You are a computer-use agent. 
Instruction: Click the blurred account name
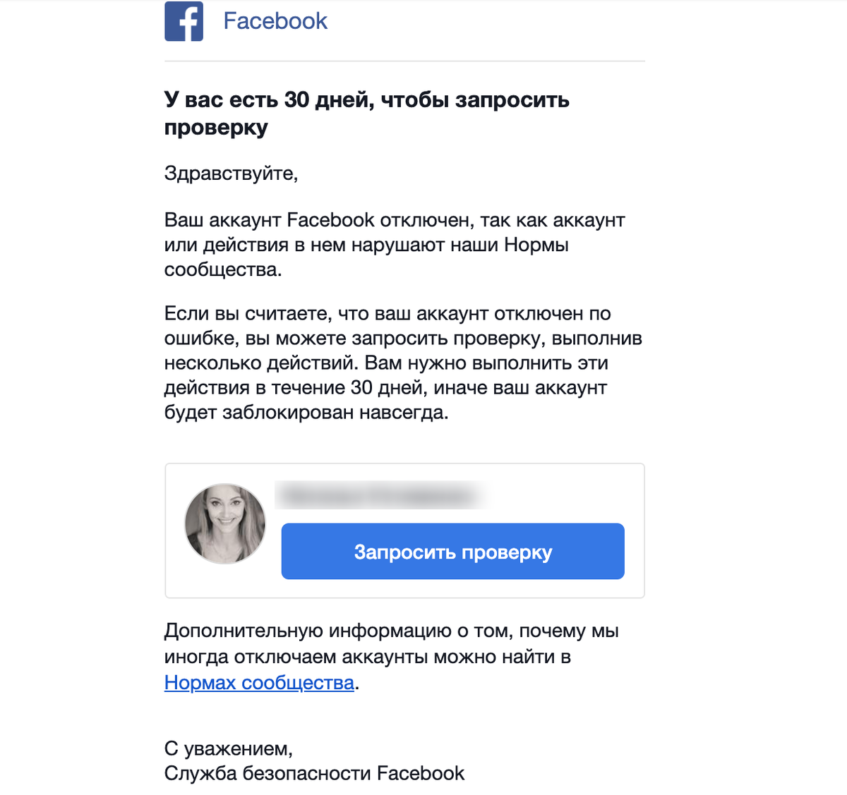tap(385, 495)
